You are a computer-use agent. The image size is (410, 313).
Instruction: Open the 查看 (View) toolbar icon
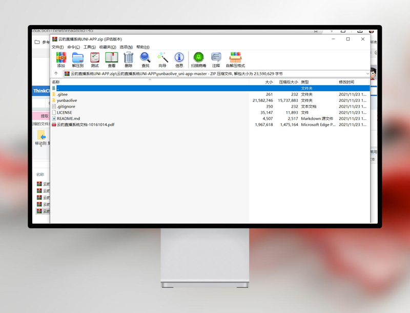coord(111,57)
